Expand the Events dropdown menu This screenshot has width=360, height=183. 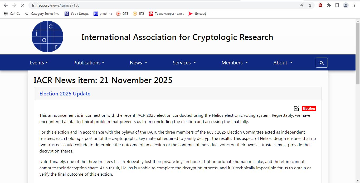click(x=39, y=63)
